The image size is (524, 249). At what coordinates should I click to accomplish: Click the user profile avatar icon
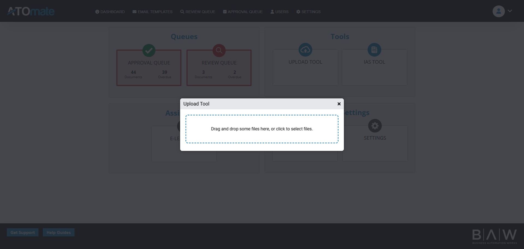[x=499, y=11]
